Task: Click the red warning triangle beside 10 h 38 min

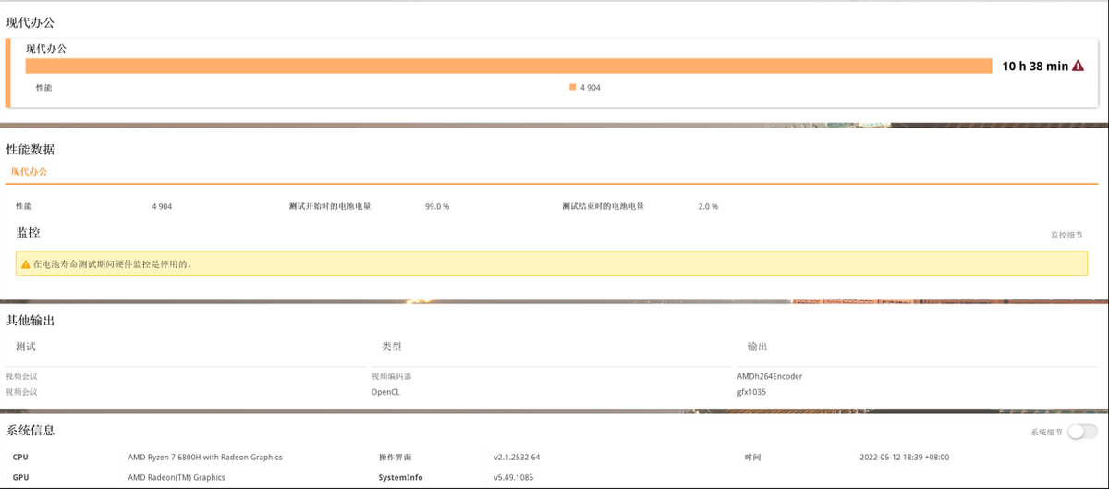Action: tap(1078, 67)
